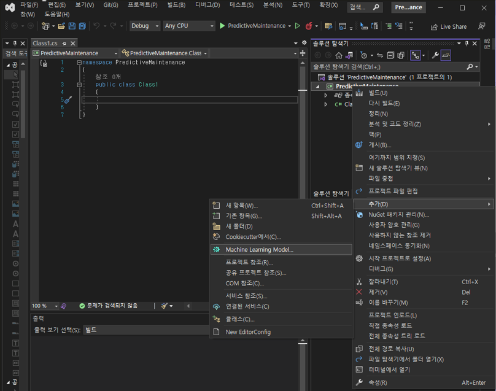Image resolution: width=496 pixels, height=391 pixels.
Task: Click the code cleanup broom icon in editor status bar
Action: (x=164, y=306)
